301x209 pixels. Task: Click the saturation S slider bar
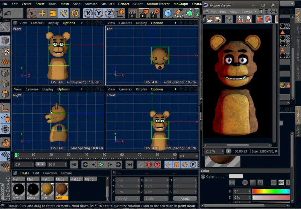[x=271, y=198]
